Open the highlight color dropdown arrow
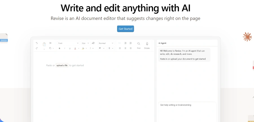 point(86,48)
